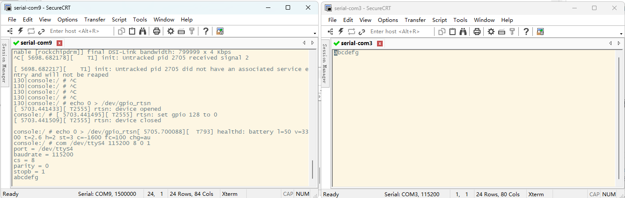This screenshot has width=625, height=198.
Task: Open Options menu in serial-com9 window
Action: click(68, 20)
